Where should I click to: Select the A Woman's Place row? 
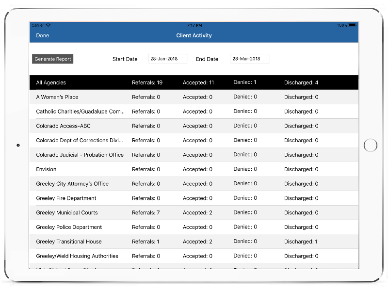click(x=194, y=97)
